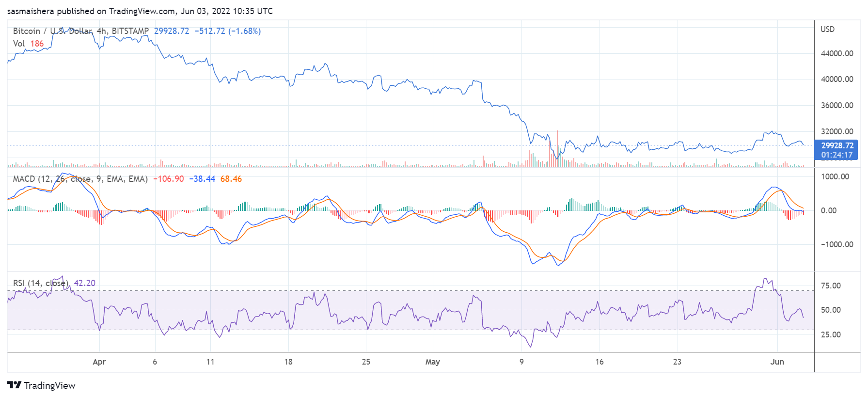Click the date label 6 on time axis
This screenshot has width=868, height=398.
point(155,362)
